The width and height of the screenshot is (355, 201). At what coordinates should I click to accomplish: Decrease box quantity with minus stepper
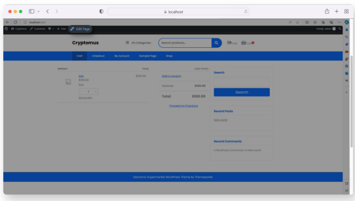pyautogui.click(x=81, y=91)
